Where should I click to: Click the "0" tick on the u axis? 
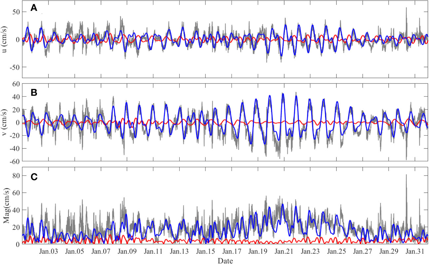[19, 40]
